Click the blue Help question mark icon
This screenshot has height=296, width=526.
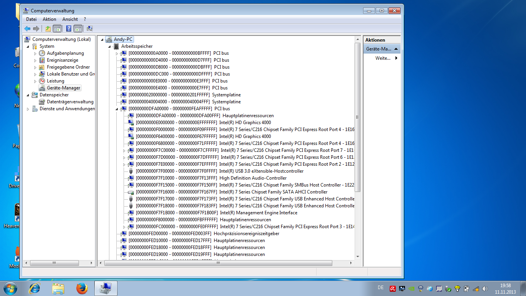[x=69, y=29]
